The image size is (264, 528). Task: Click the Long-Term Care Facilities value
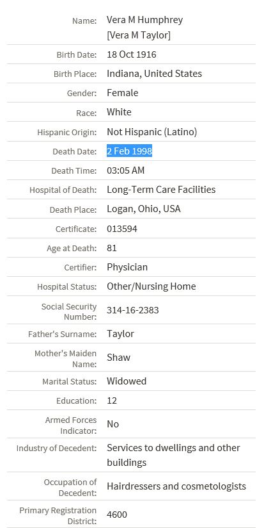coord(161,190)
